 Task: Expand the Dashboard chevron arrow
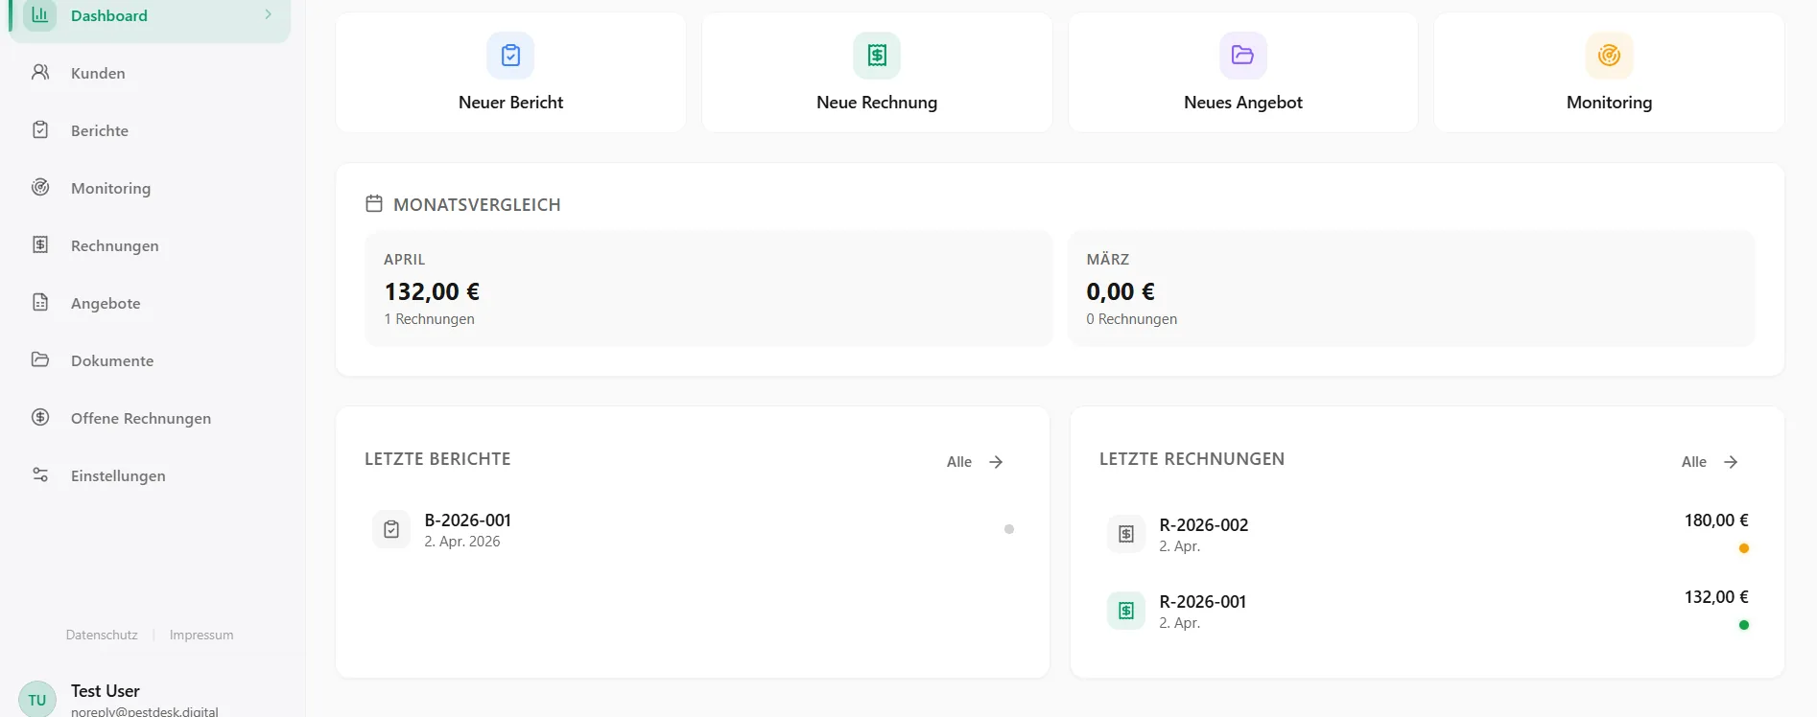tap(268, 14)
